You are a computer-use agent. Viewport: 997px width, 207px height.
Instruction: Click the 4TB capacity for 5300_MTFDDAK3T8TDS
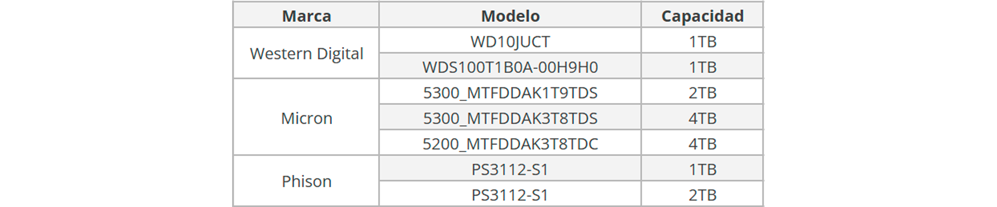702,118
